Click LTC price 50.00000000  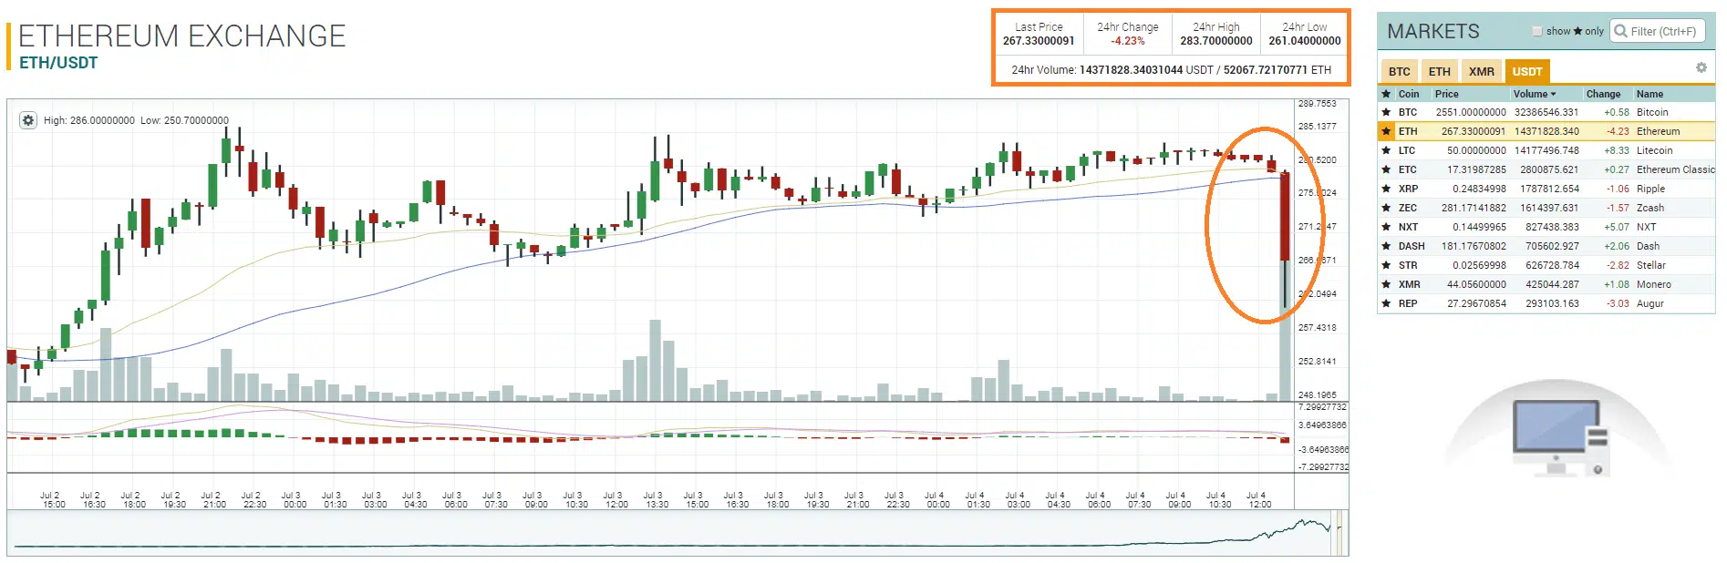tap(1476, 150)
